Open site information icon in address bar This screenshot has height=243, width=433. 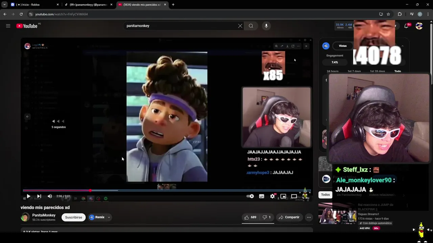pyautogui.click(x=31, y=14)
